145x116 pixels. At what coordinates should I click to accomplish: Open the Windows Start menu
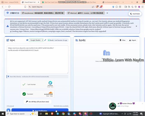(3, 114)
